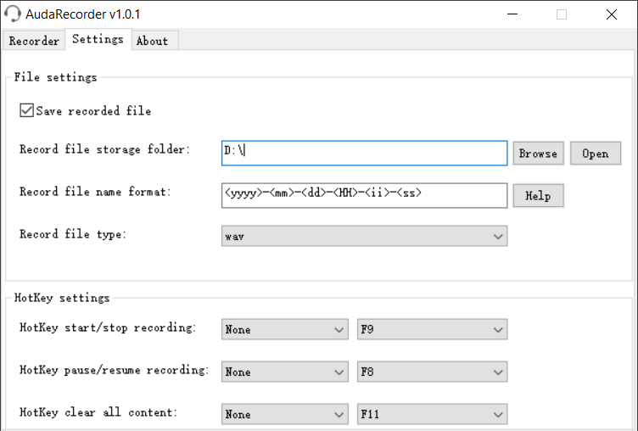Click the record file storage folder field
Viewport: 638px width, 431px height.
coord(364,153)
